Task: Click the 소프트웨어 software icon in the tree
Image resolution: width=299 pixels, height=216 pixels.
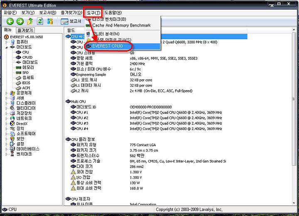Action: 12,134
